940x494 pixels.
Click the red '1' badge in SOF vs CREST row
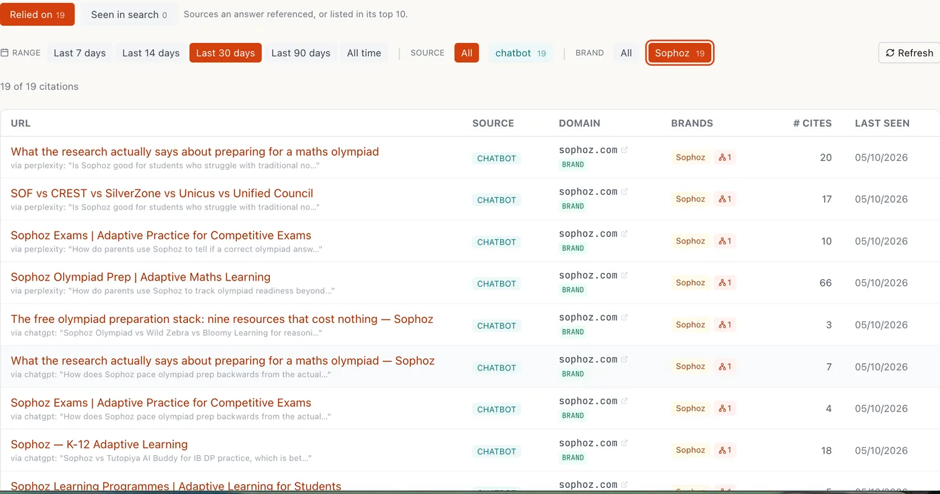click(725, 199)
